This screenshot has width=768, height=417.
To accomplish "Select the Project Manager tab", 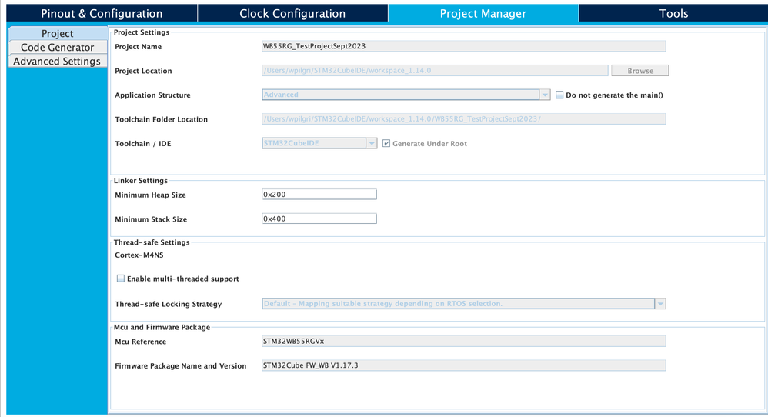I will click(x=483, y=13).
